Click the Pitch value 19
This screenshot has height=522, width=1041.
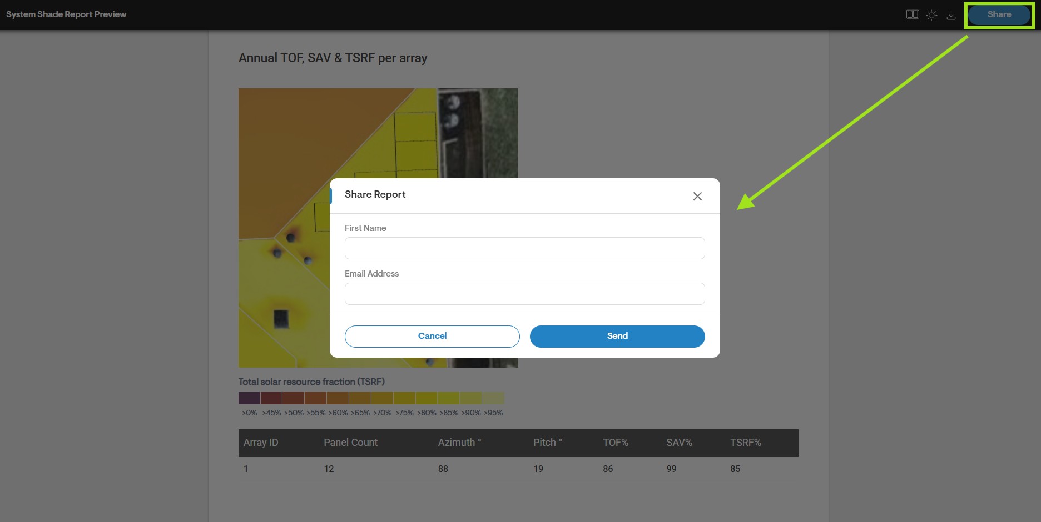538,469
